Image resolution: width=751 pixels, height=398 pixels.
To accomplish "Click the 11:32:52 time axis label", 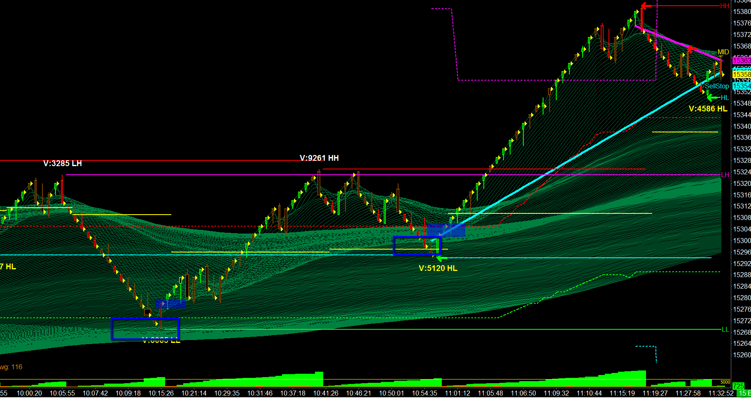I will [x=721, y=393].
